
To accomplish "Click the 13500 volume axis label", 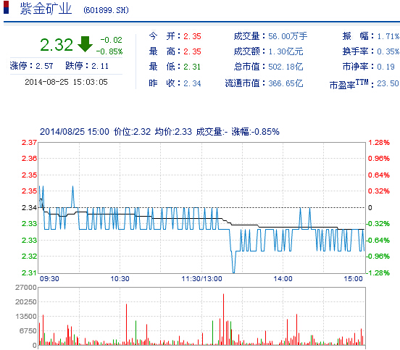I will coord(26,317).
